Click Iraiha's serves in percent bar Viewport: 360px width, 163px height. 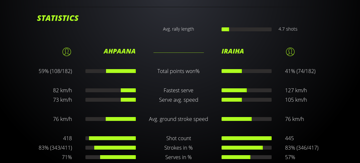(x=246, y=157)
